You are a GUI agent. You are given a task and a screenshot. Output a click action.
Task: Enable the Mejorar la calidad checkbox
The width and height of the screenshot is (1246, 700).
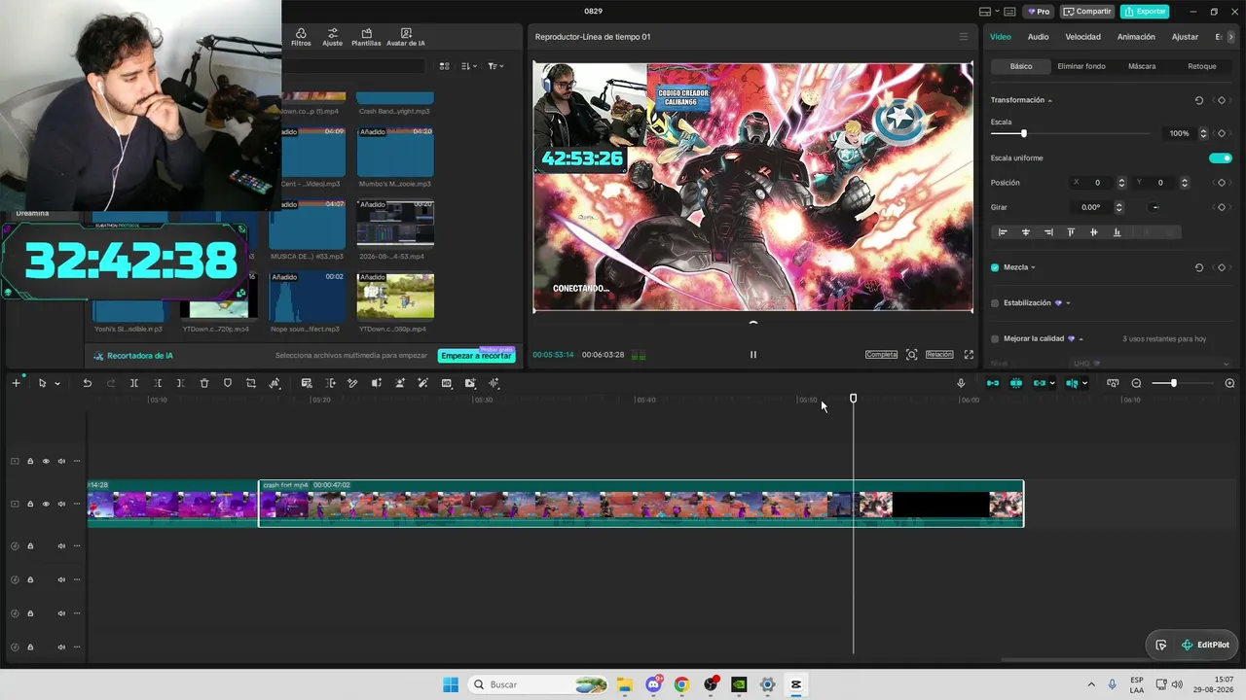[995, 339]
